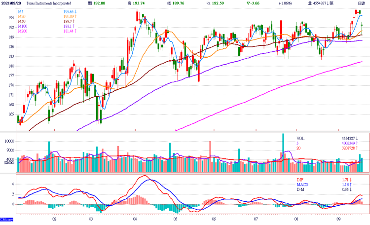This screenshot has width=370, height=225.
Task: Select the M200 moving average legend
Action: coord(23,32)
